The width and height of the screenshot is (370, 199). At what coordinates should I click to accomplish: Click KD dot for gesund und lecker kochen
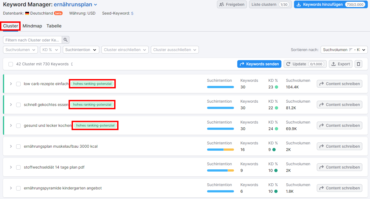276,129
